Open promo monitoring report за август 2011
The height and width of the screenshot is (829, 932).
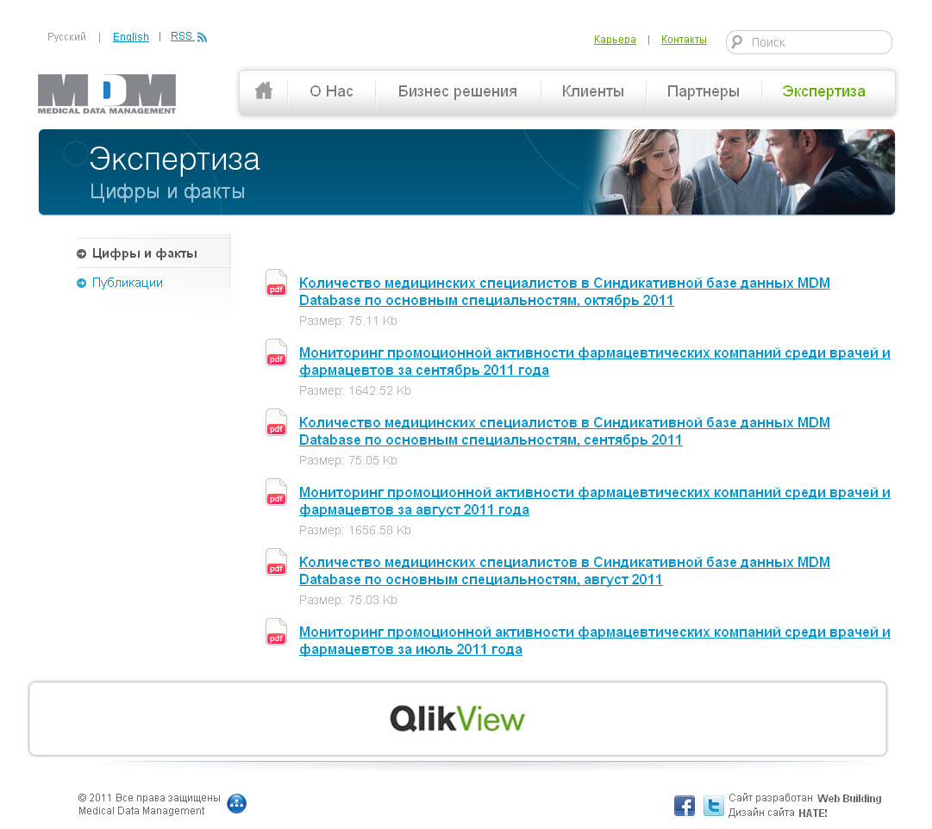[594, 501]
